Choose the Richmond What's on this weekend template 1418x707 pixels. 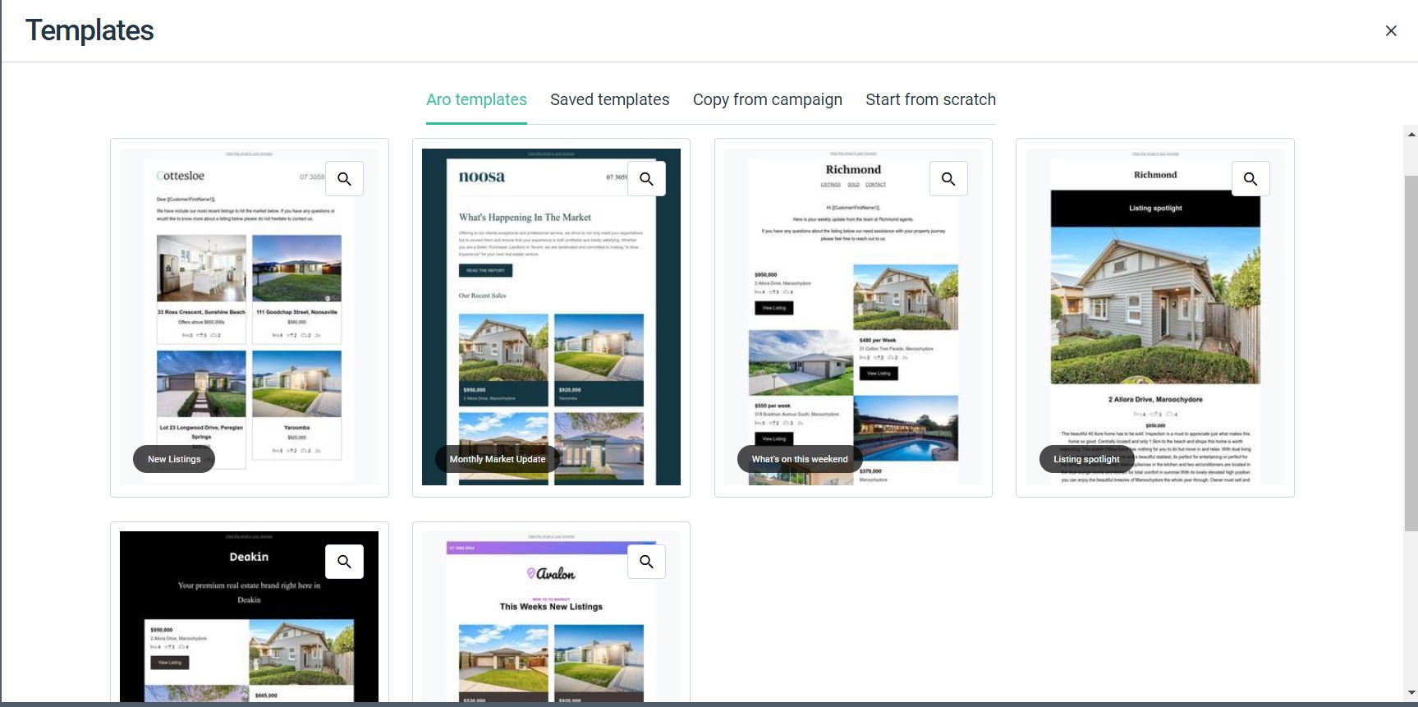(853, 318)
